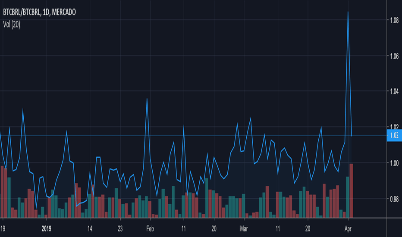Click the Feb date label on time axis
Viewport: 402px width, 237px height.
pyautogui.click(x=150, y=229)
